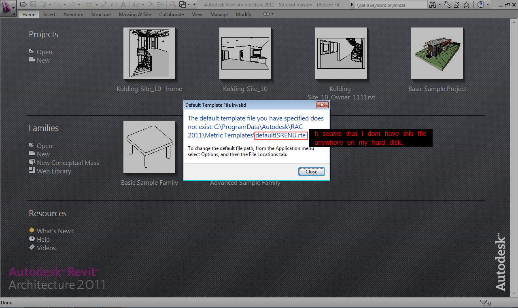Select the Section tool icon
Image resolution: width=518 pixels, height=308 pixels.
point(150,4)
